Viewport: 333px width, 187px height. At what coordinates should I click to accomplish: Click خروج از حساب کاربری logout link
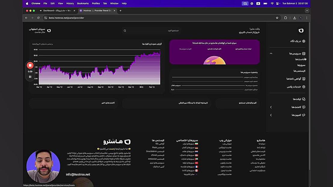click(x=249, y=32)
